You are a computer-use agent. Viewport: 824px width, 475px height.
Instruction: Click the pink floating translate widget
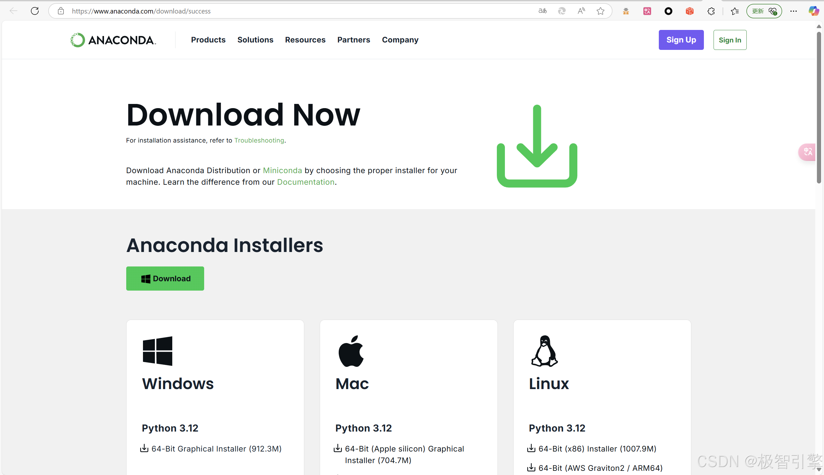tap(808, 152)
